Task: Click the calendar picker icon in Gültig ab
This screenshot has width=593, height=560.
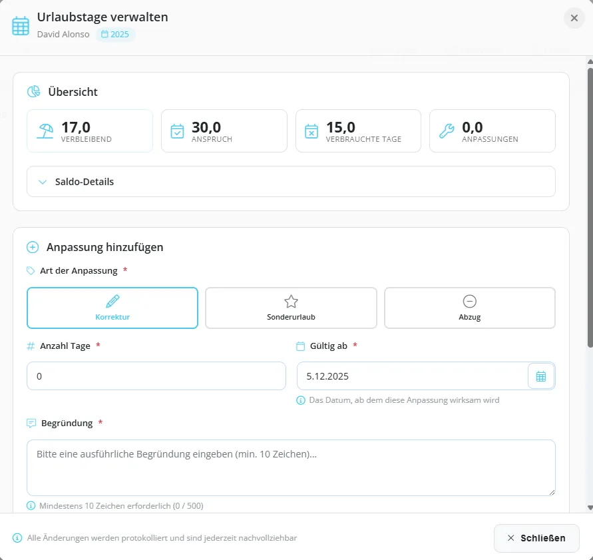Action: [540, 376]
